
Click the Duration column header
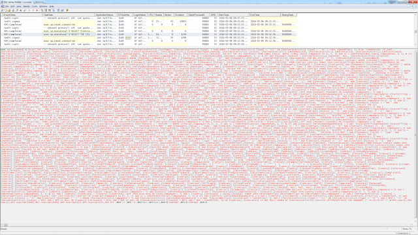point(180,15)
